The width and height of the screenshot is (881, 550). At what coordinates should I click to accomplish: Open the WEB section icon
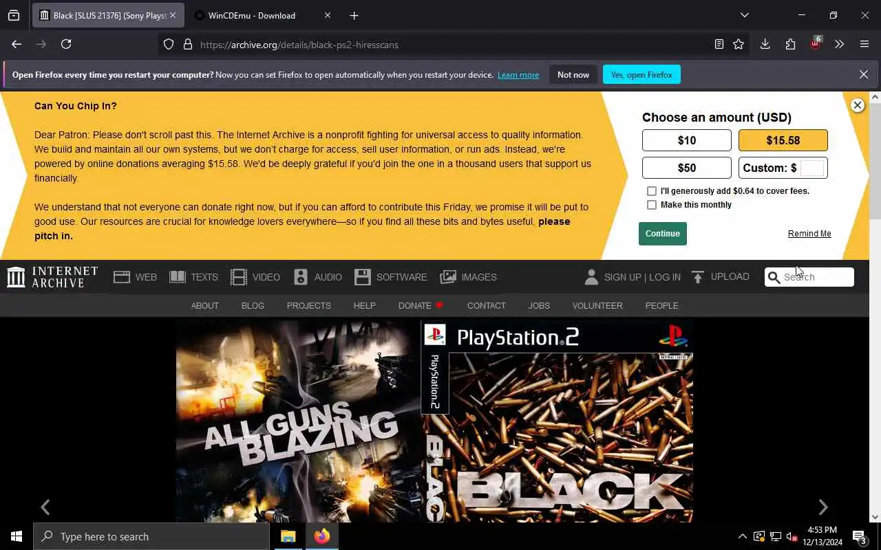pos(122,277)
